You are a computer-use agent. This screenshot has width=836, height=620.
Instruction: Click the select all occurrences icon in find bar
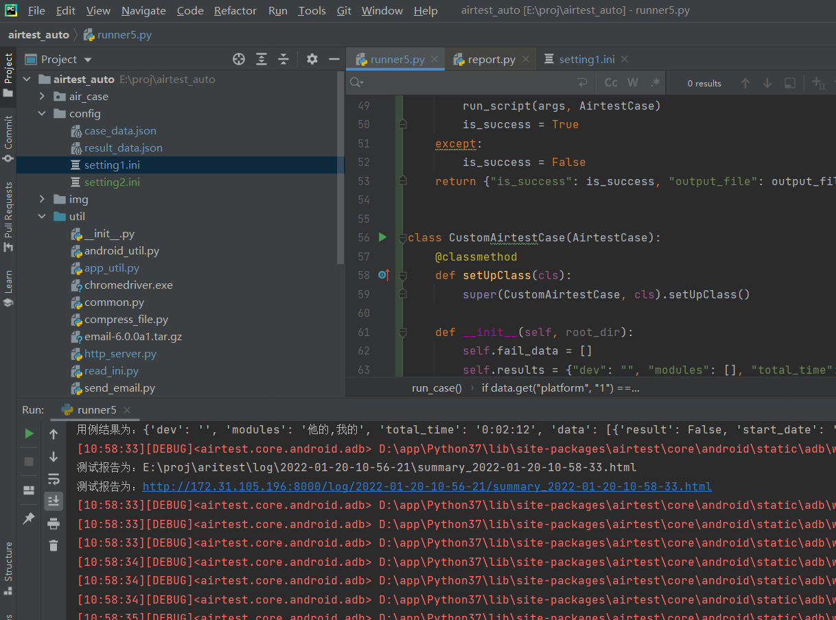point(790,83)
